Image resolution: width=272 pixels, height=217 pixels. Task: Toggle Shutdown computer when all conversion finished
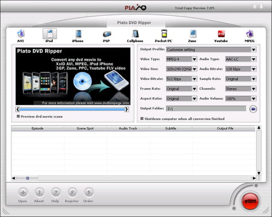click(x=142, y=119)
